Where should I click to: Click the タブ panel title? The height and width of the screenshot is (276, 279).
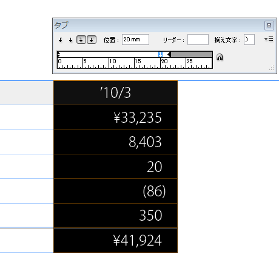(61, 26)
